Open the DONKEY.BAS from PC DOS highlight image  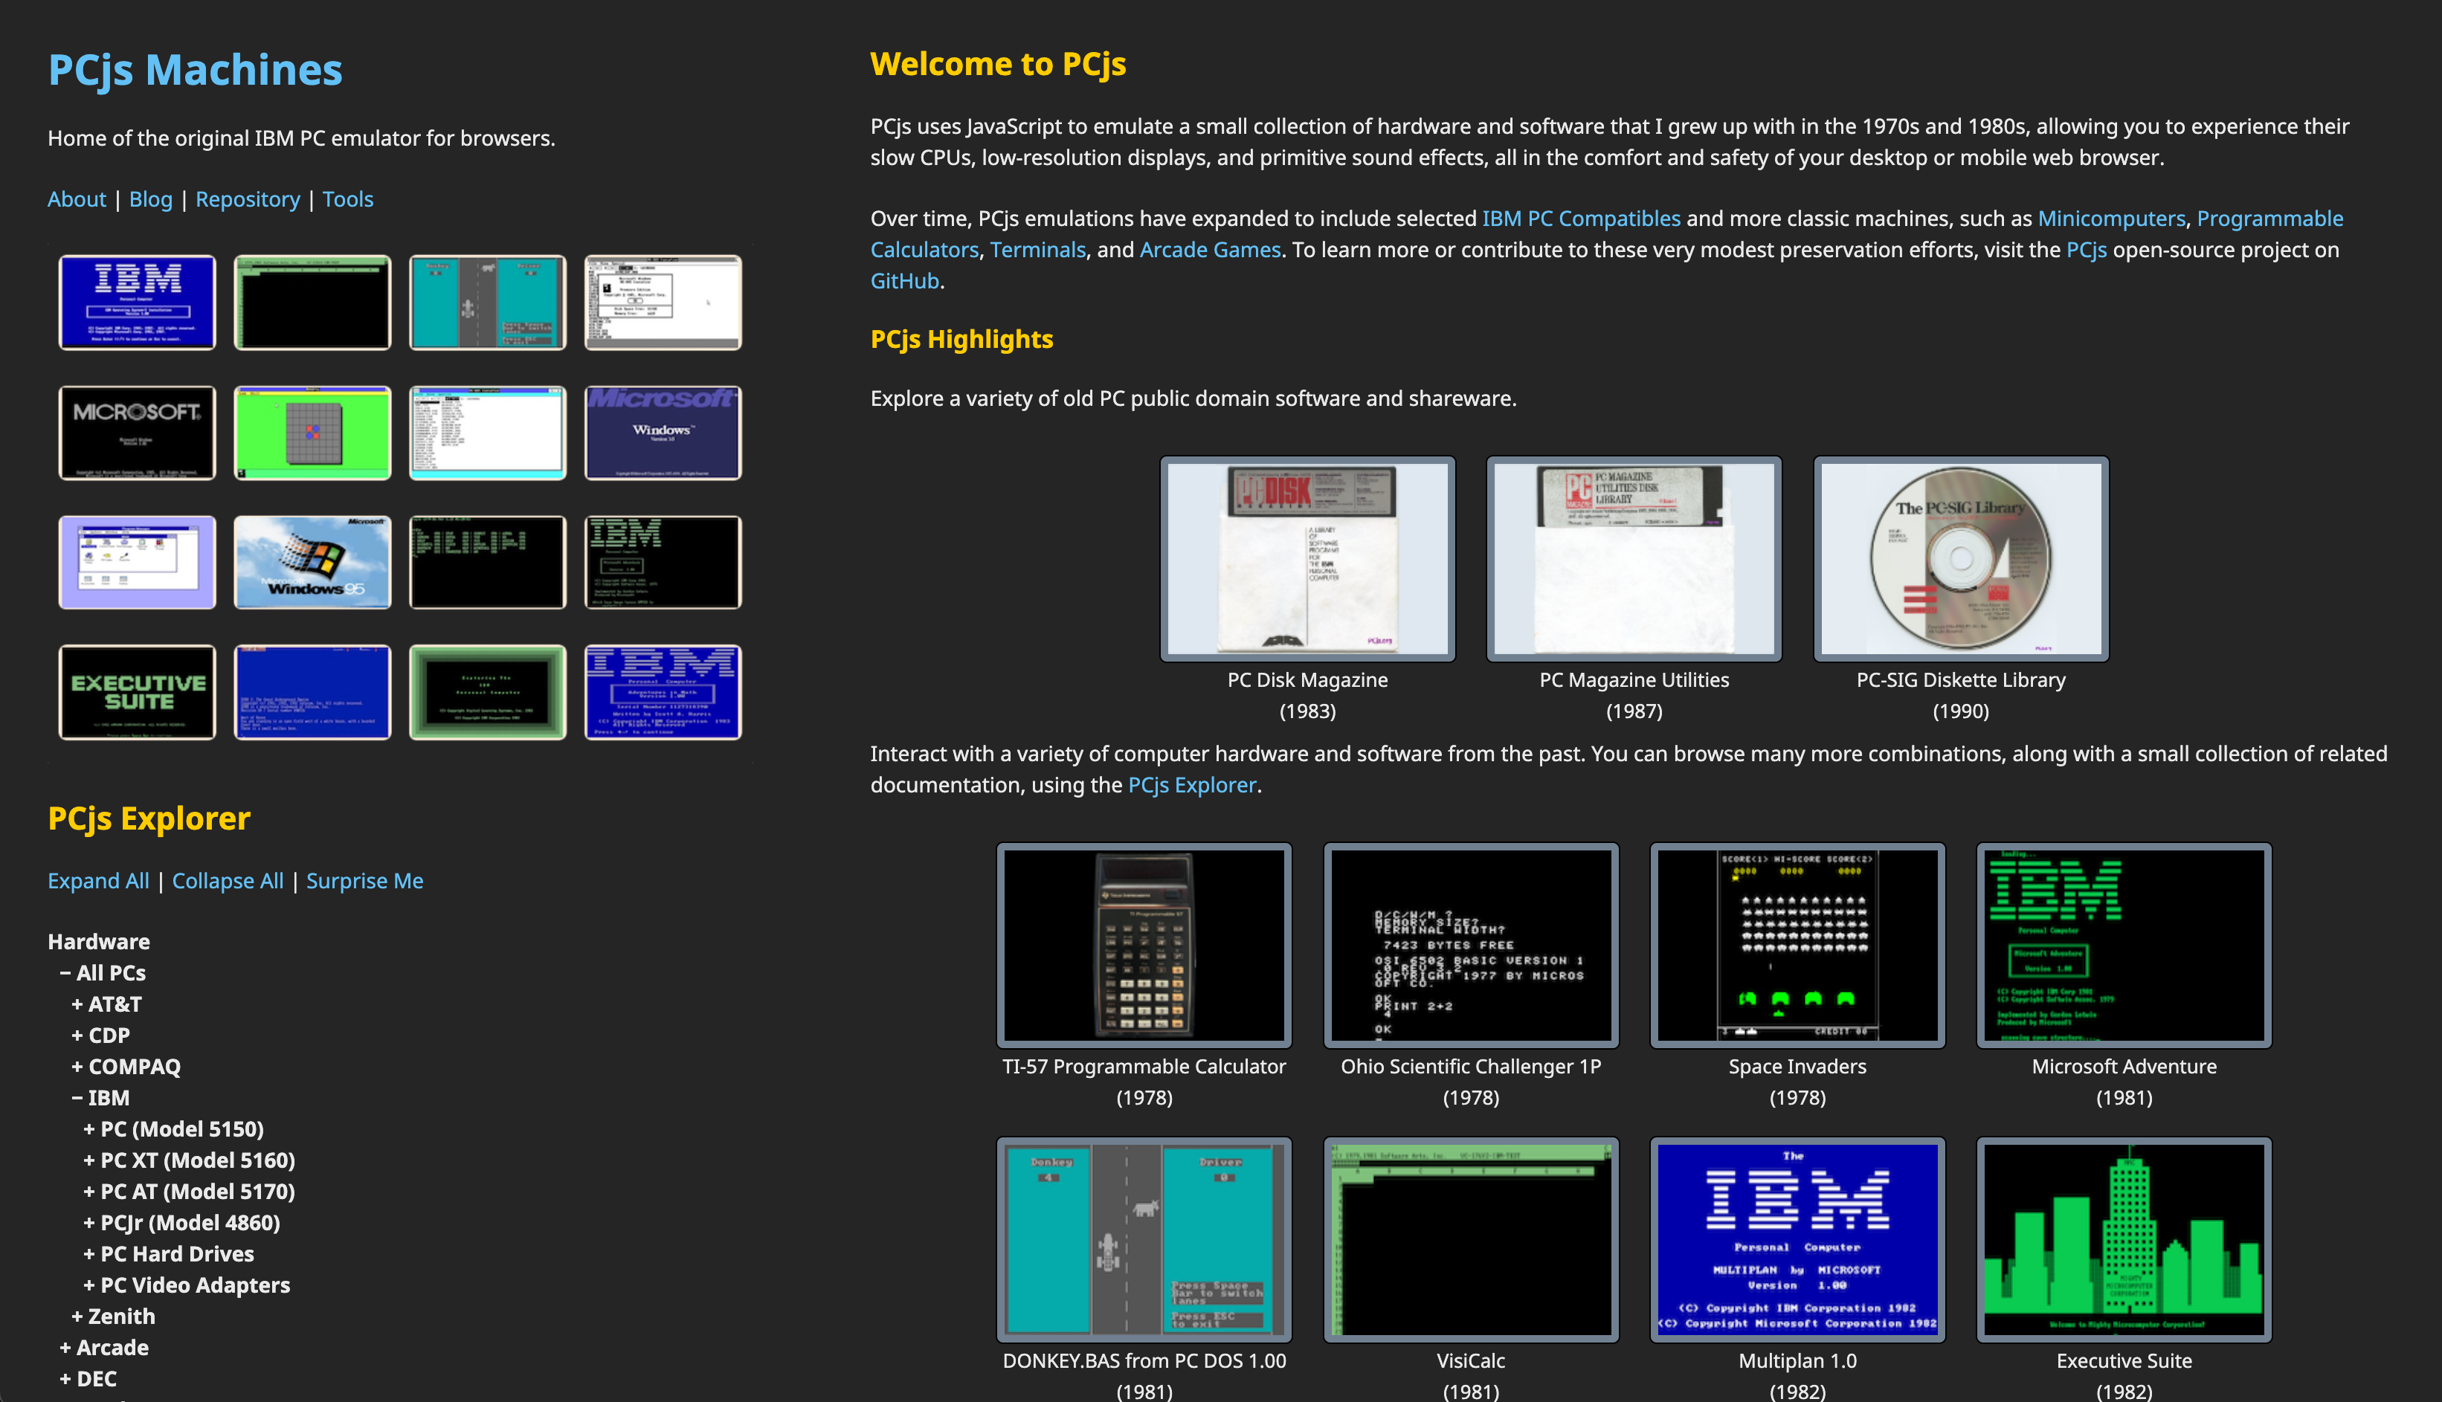(x=1144, y=1239)
